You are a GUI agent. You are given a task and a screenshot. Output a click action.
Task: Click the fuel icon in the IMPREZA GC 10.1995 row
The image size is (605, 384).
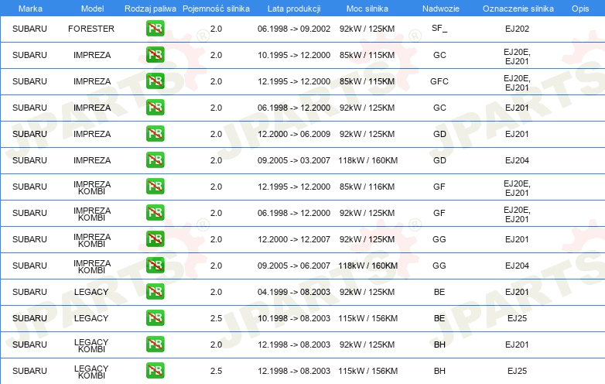pos(155,55)
